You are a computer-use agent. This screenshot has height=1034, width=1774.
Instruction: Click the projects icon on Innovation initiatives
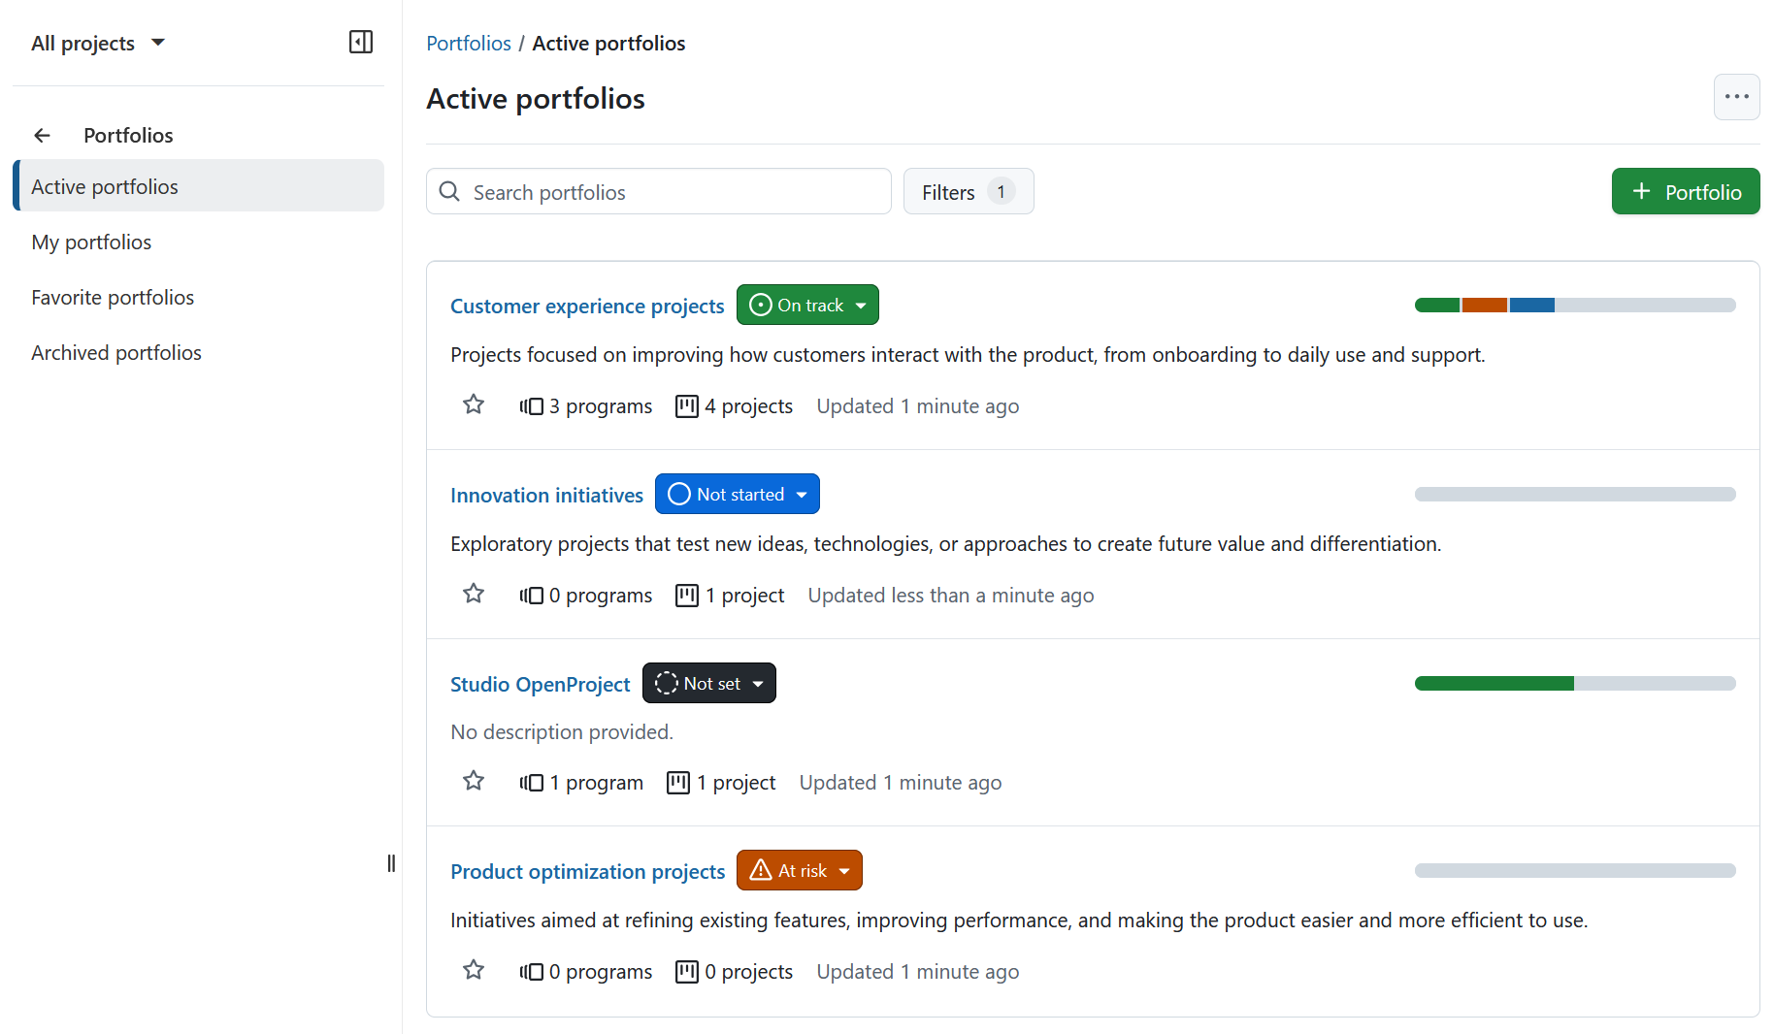(687, 595)
